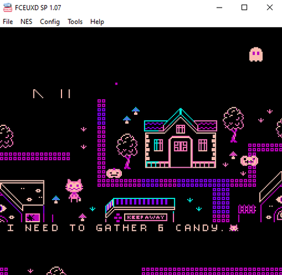This screenshot has height=275, width=282.
Task: Click the pink cat character
Action: click(74, 190)
